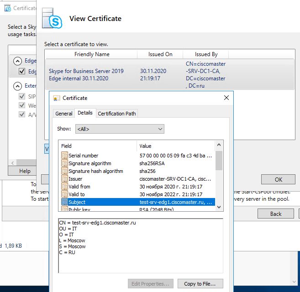Switch to the General tab
Viewport: 300px width, 292px height.
click(x=64, y=114)
